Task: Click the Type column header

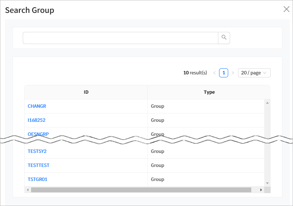Action: click(x=209, y=92)
